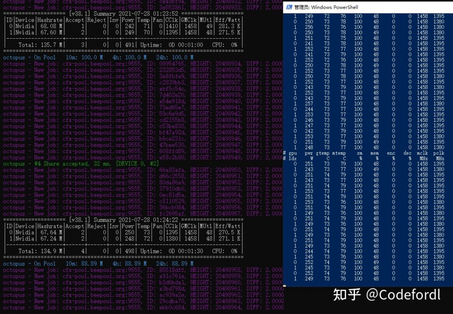Click job ID 'd66c2558' in miner log

pyautogui.click(x=172, y=176)
